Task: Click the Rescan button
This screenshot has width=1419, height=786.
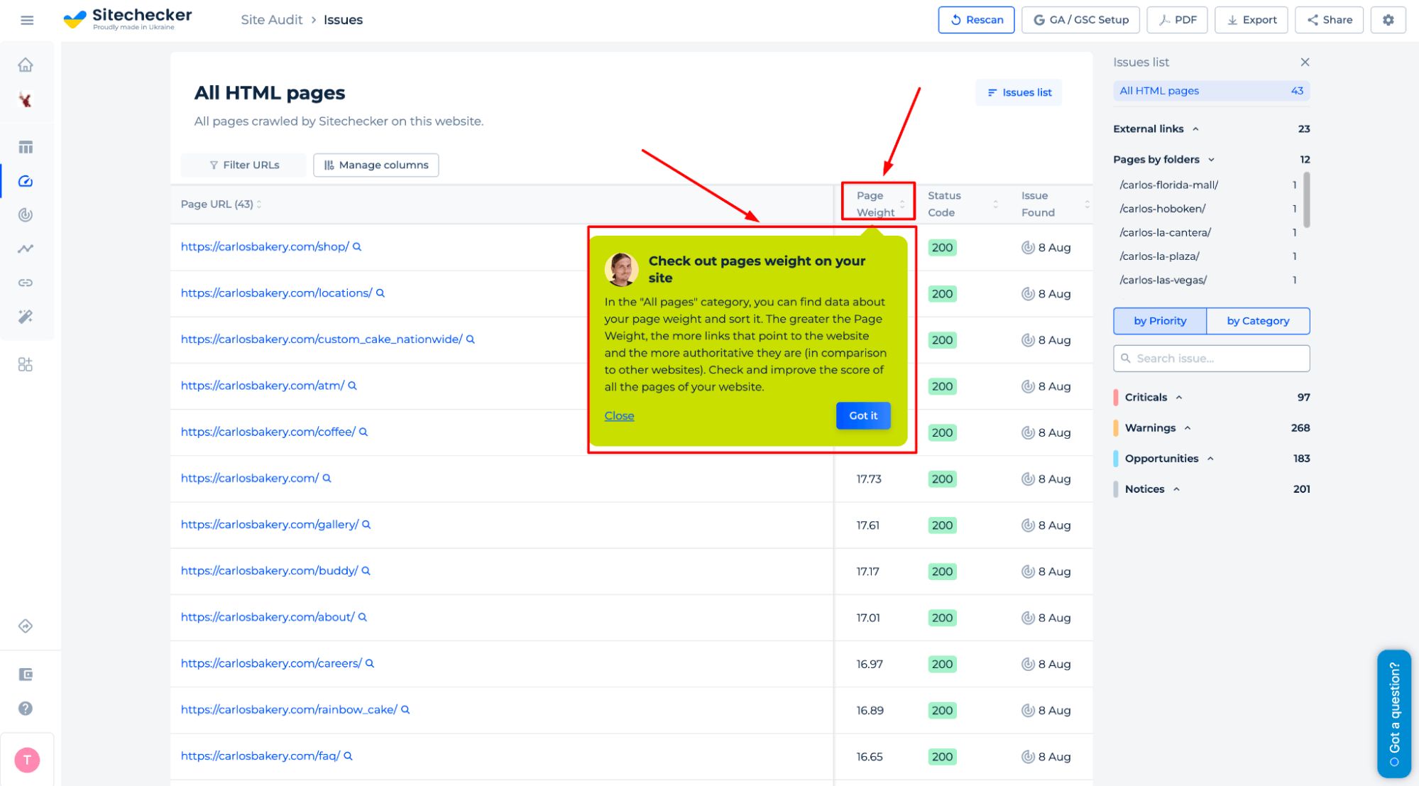Action: tap(977, 19)
